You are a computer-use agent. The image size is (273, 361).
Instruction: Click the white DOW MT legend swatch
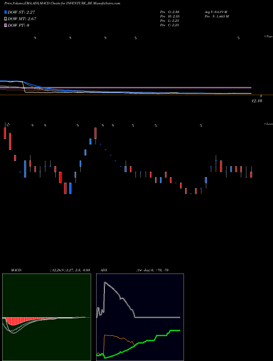[x=5, y=19]
